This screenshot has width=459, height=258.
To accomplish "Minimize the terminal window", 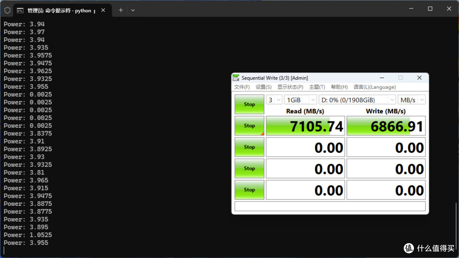I will pyautogui.click(x=411, y=9).
